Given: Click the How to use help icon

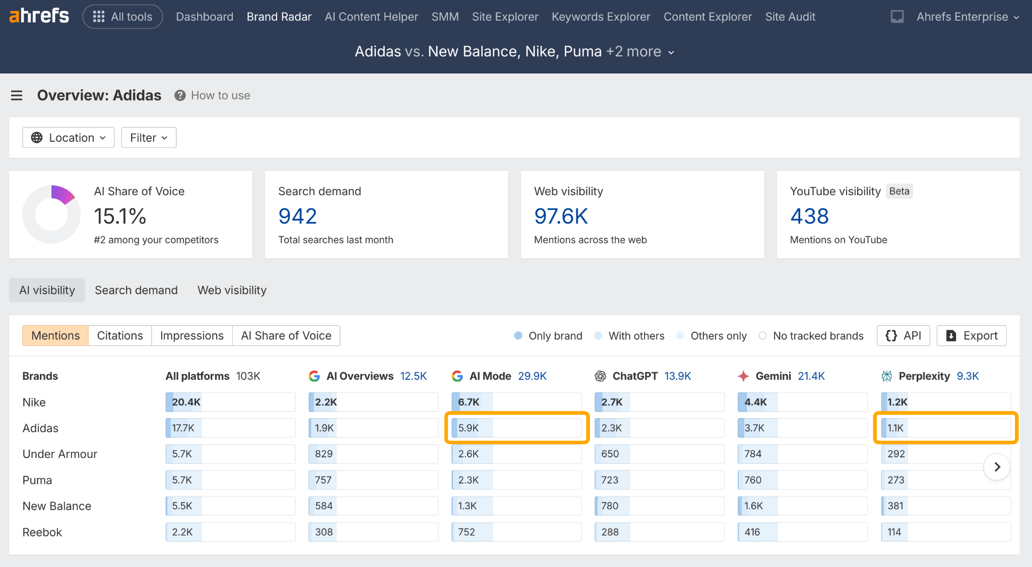Looking at the screenshot, I should 180,95.
